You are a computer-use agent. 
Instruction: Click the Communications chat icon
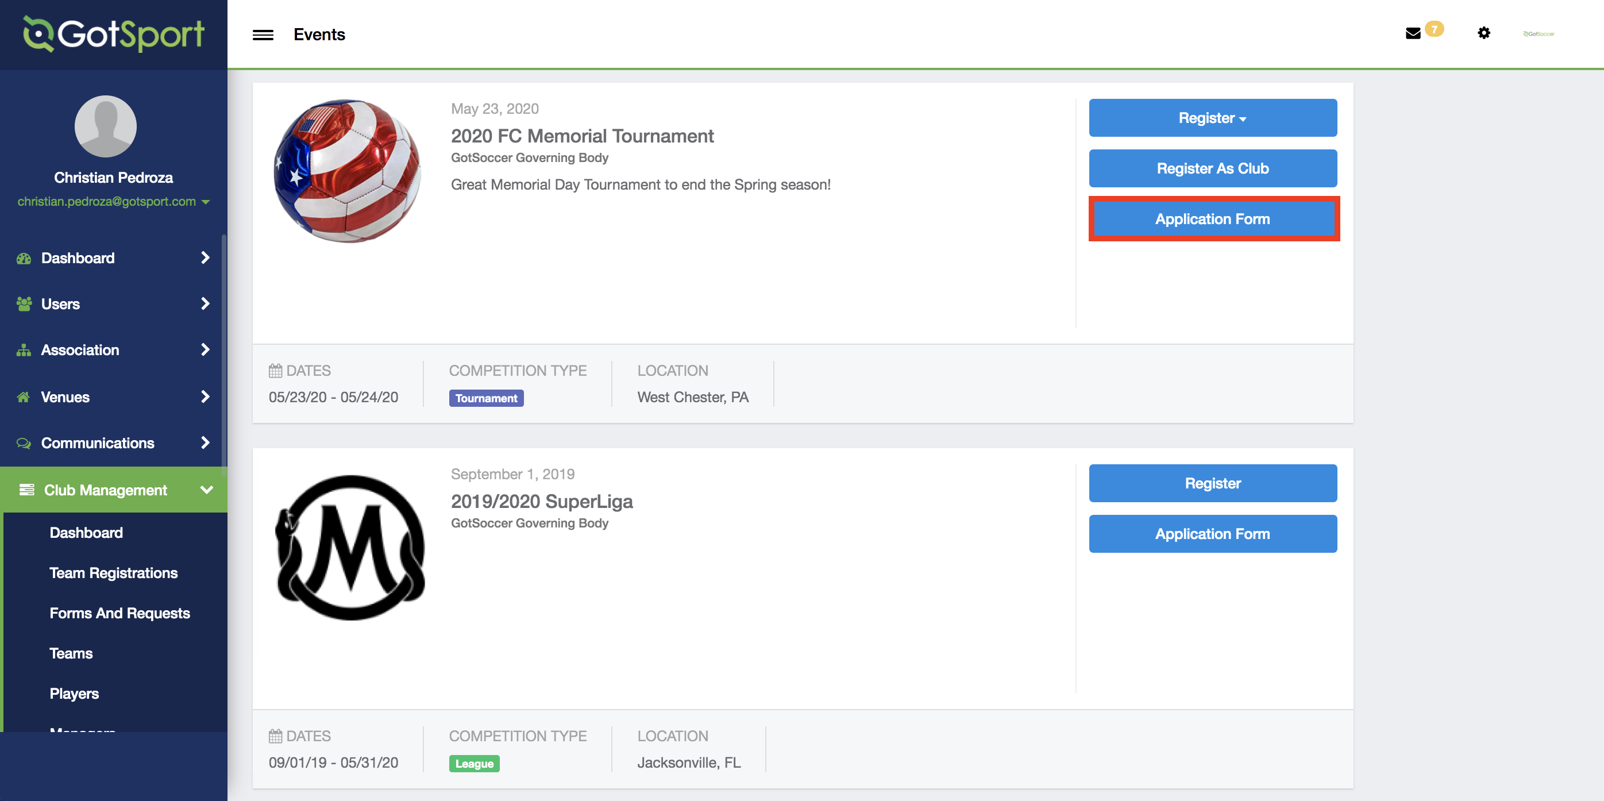pos(24,443)
